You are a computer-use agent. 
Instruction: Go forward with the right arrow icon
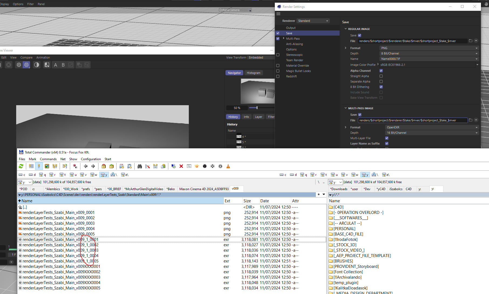(93, 166)
